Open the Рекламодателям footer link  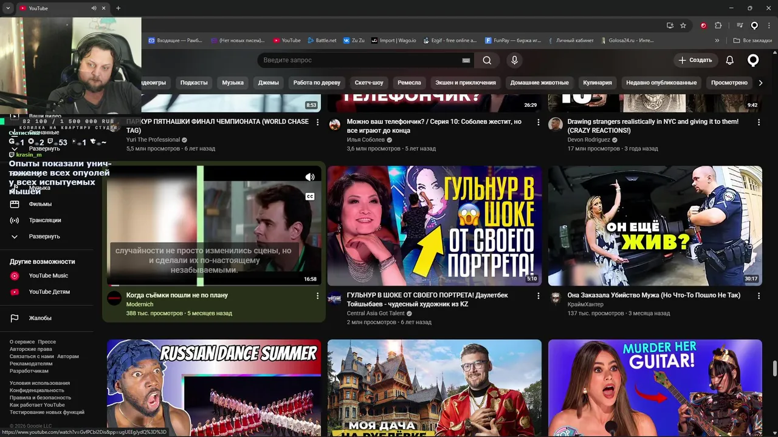[31, 364]
